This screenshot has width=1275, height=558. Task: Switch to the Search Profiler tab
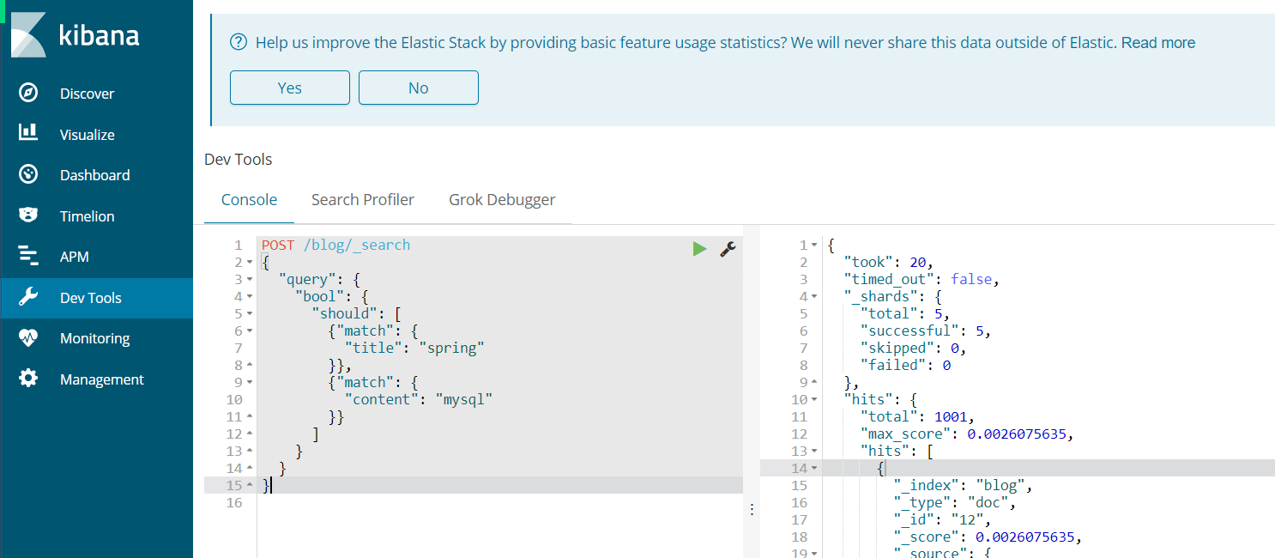pos(363,200)
